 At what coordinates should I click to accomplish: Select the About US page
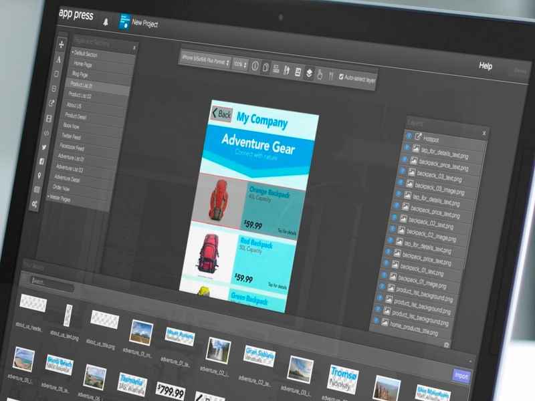[74, 105]
